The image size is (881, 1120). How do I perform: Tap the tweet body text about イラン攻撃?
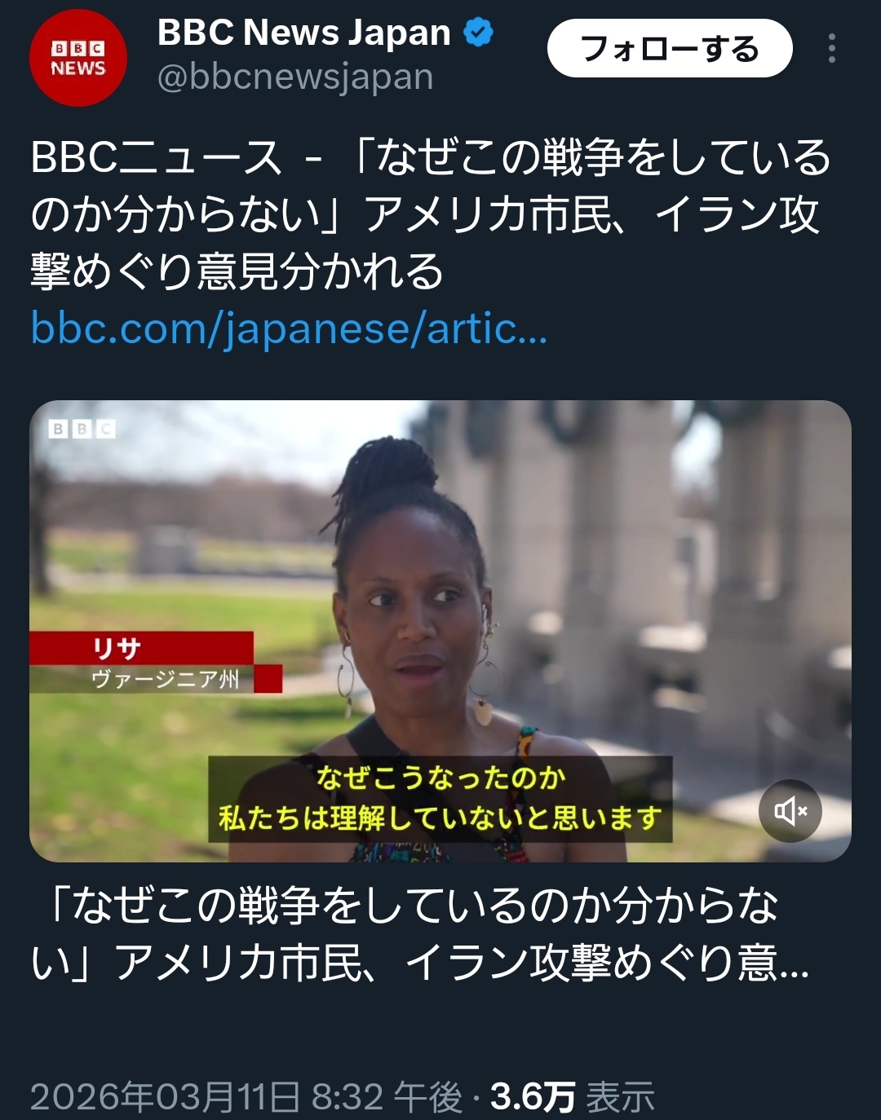pyautogui.click(x=431, y=214)
